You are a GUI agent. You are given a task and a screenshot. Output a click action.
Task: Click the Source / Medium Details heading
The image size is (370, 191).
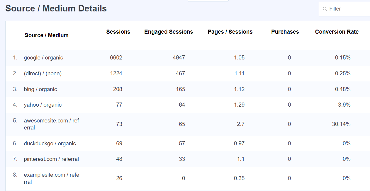point(56,8)
